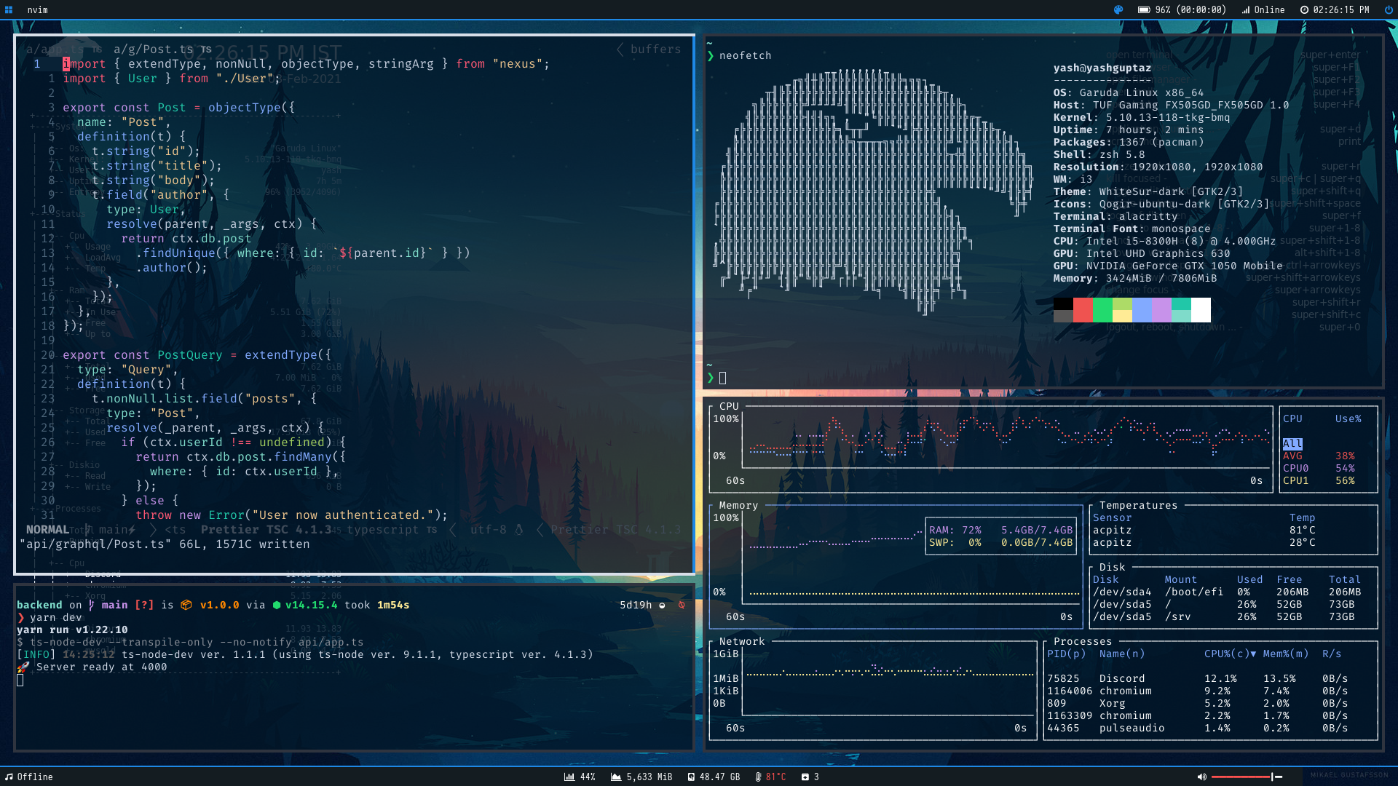The width and height of the screenshot is (1398, 786).
Task: Click the package updates icon showing 3
Action: (x=810, y=777)
